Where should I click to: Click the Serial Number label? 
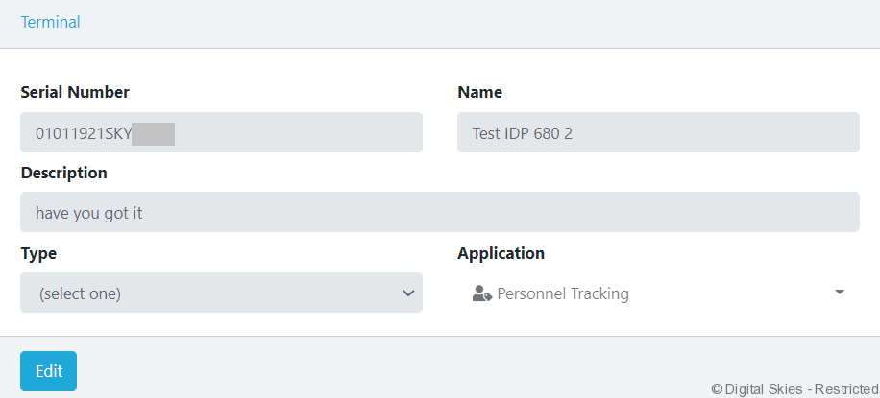(x=75, y=92)
